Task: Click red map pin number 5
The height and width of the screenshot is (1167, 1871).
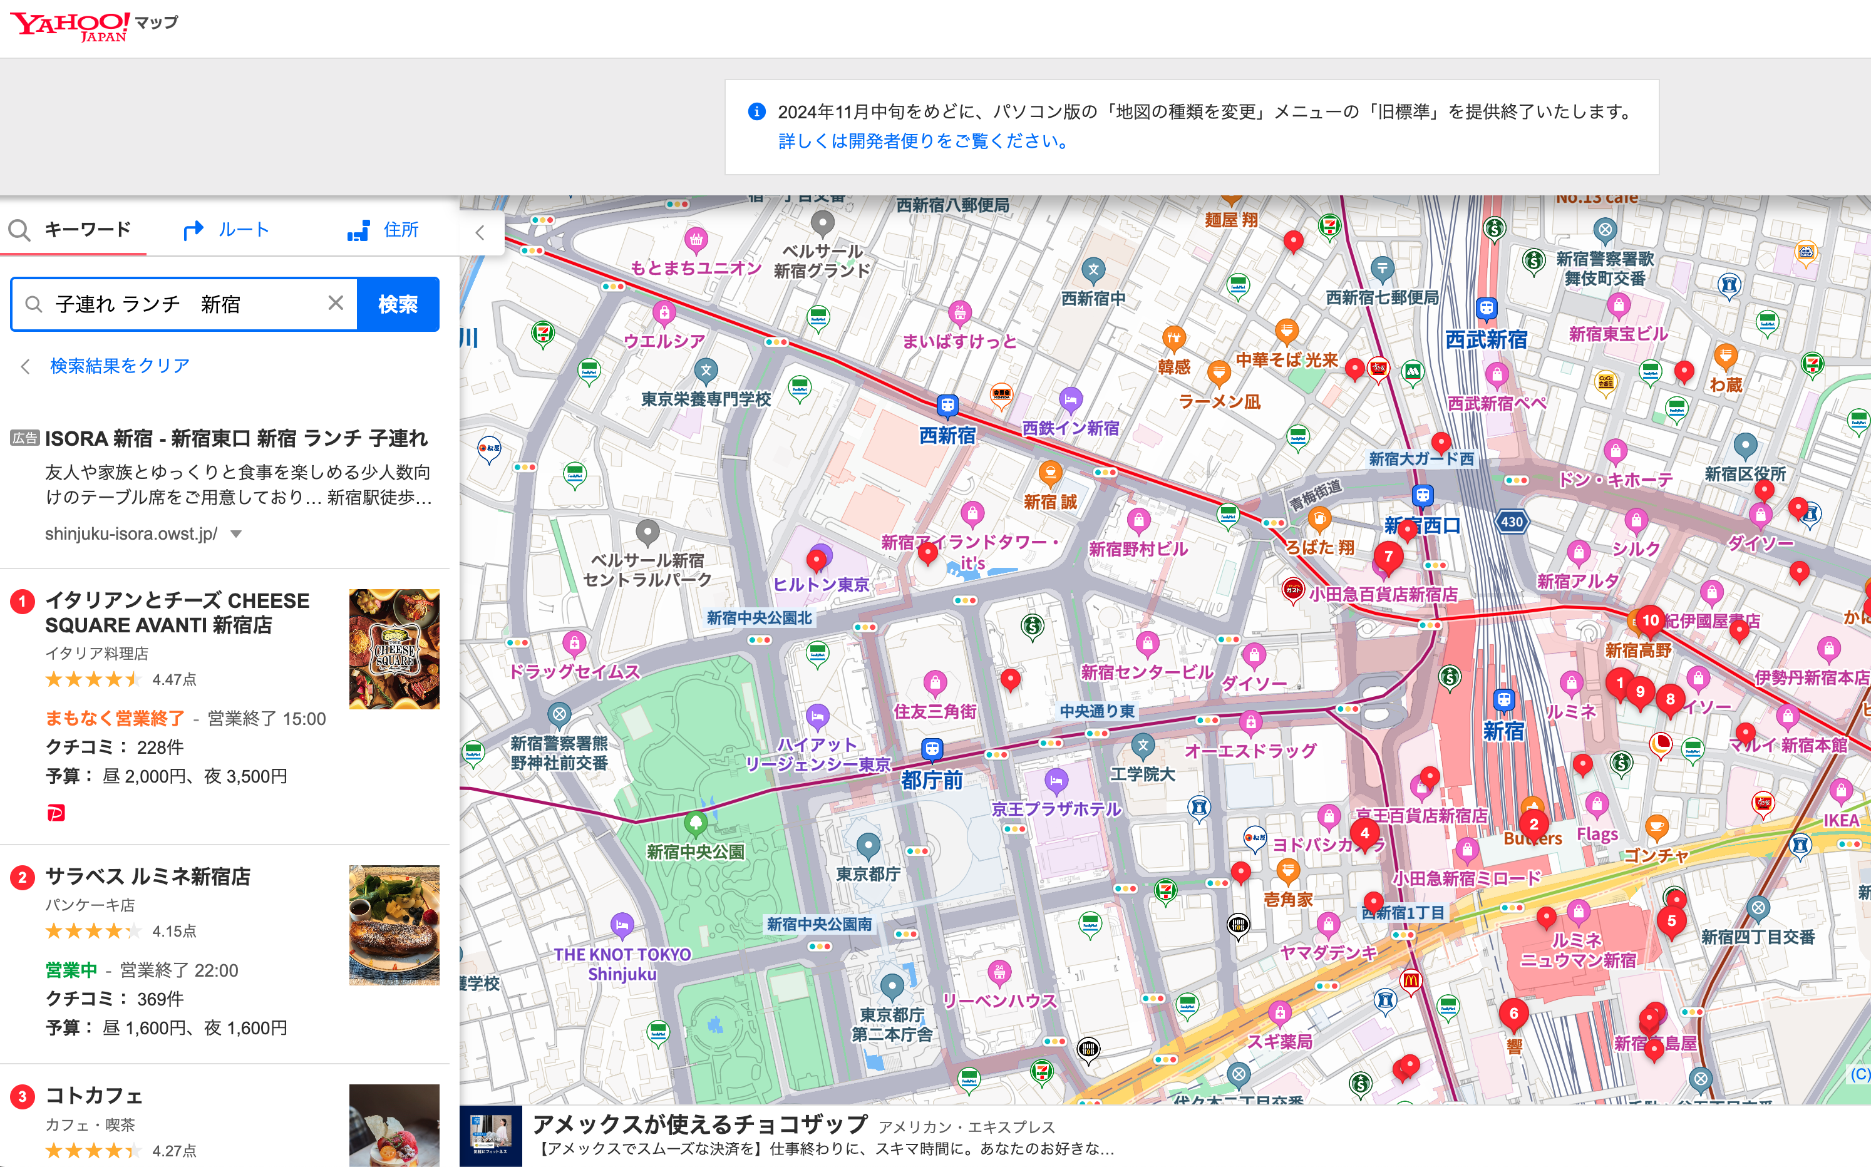Action: coord(1671,921)
